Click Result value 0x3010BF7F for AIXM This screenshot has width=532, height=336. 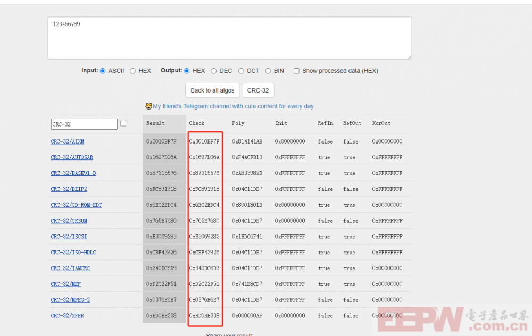(162, 142)
